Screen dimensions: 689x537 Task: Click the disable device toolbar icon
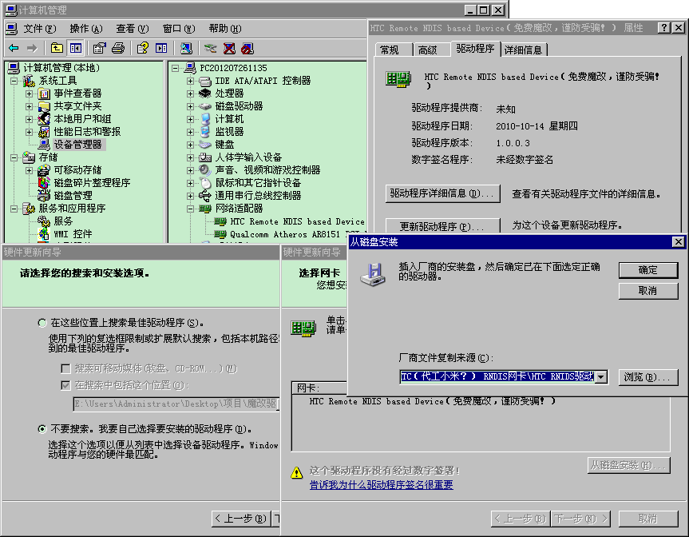[247, 48]
